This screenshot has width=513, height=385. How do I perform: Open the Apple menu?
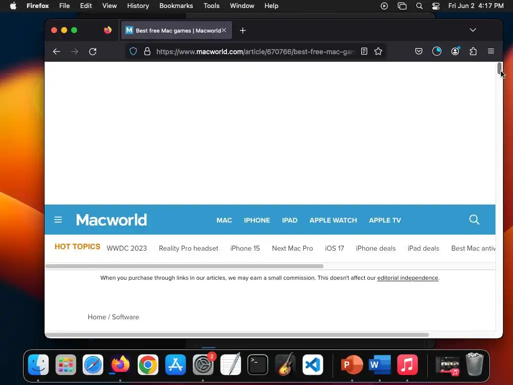pyautogui.click(x=13, y=6)
